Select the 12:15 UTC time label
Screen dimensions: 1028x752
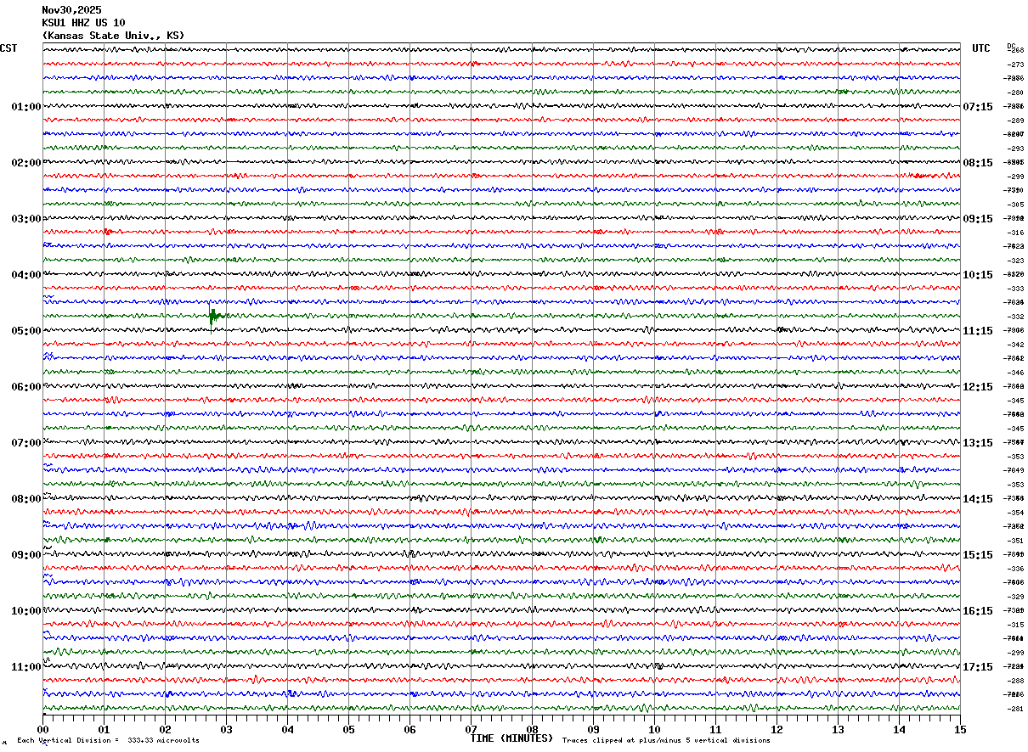[977, 387]
